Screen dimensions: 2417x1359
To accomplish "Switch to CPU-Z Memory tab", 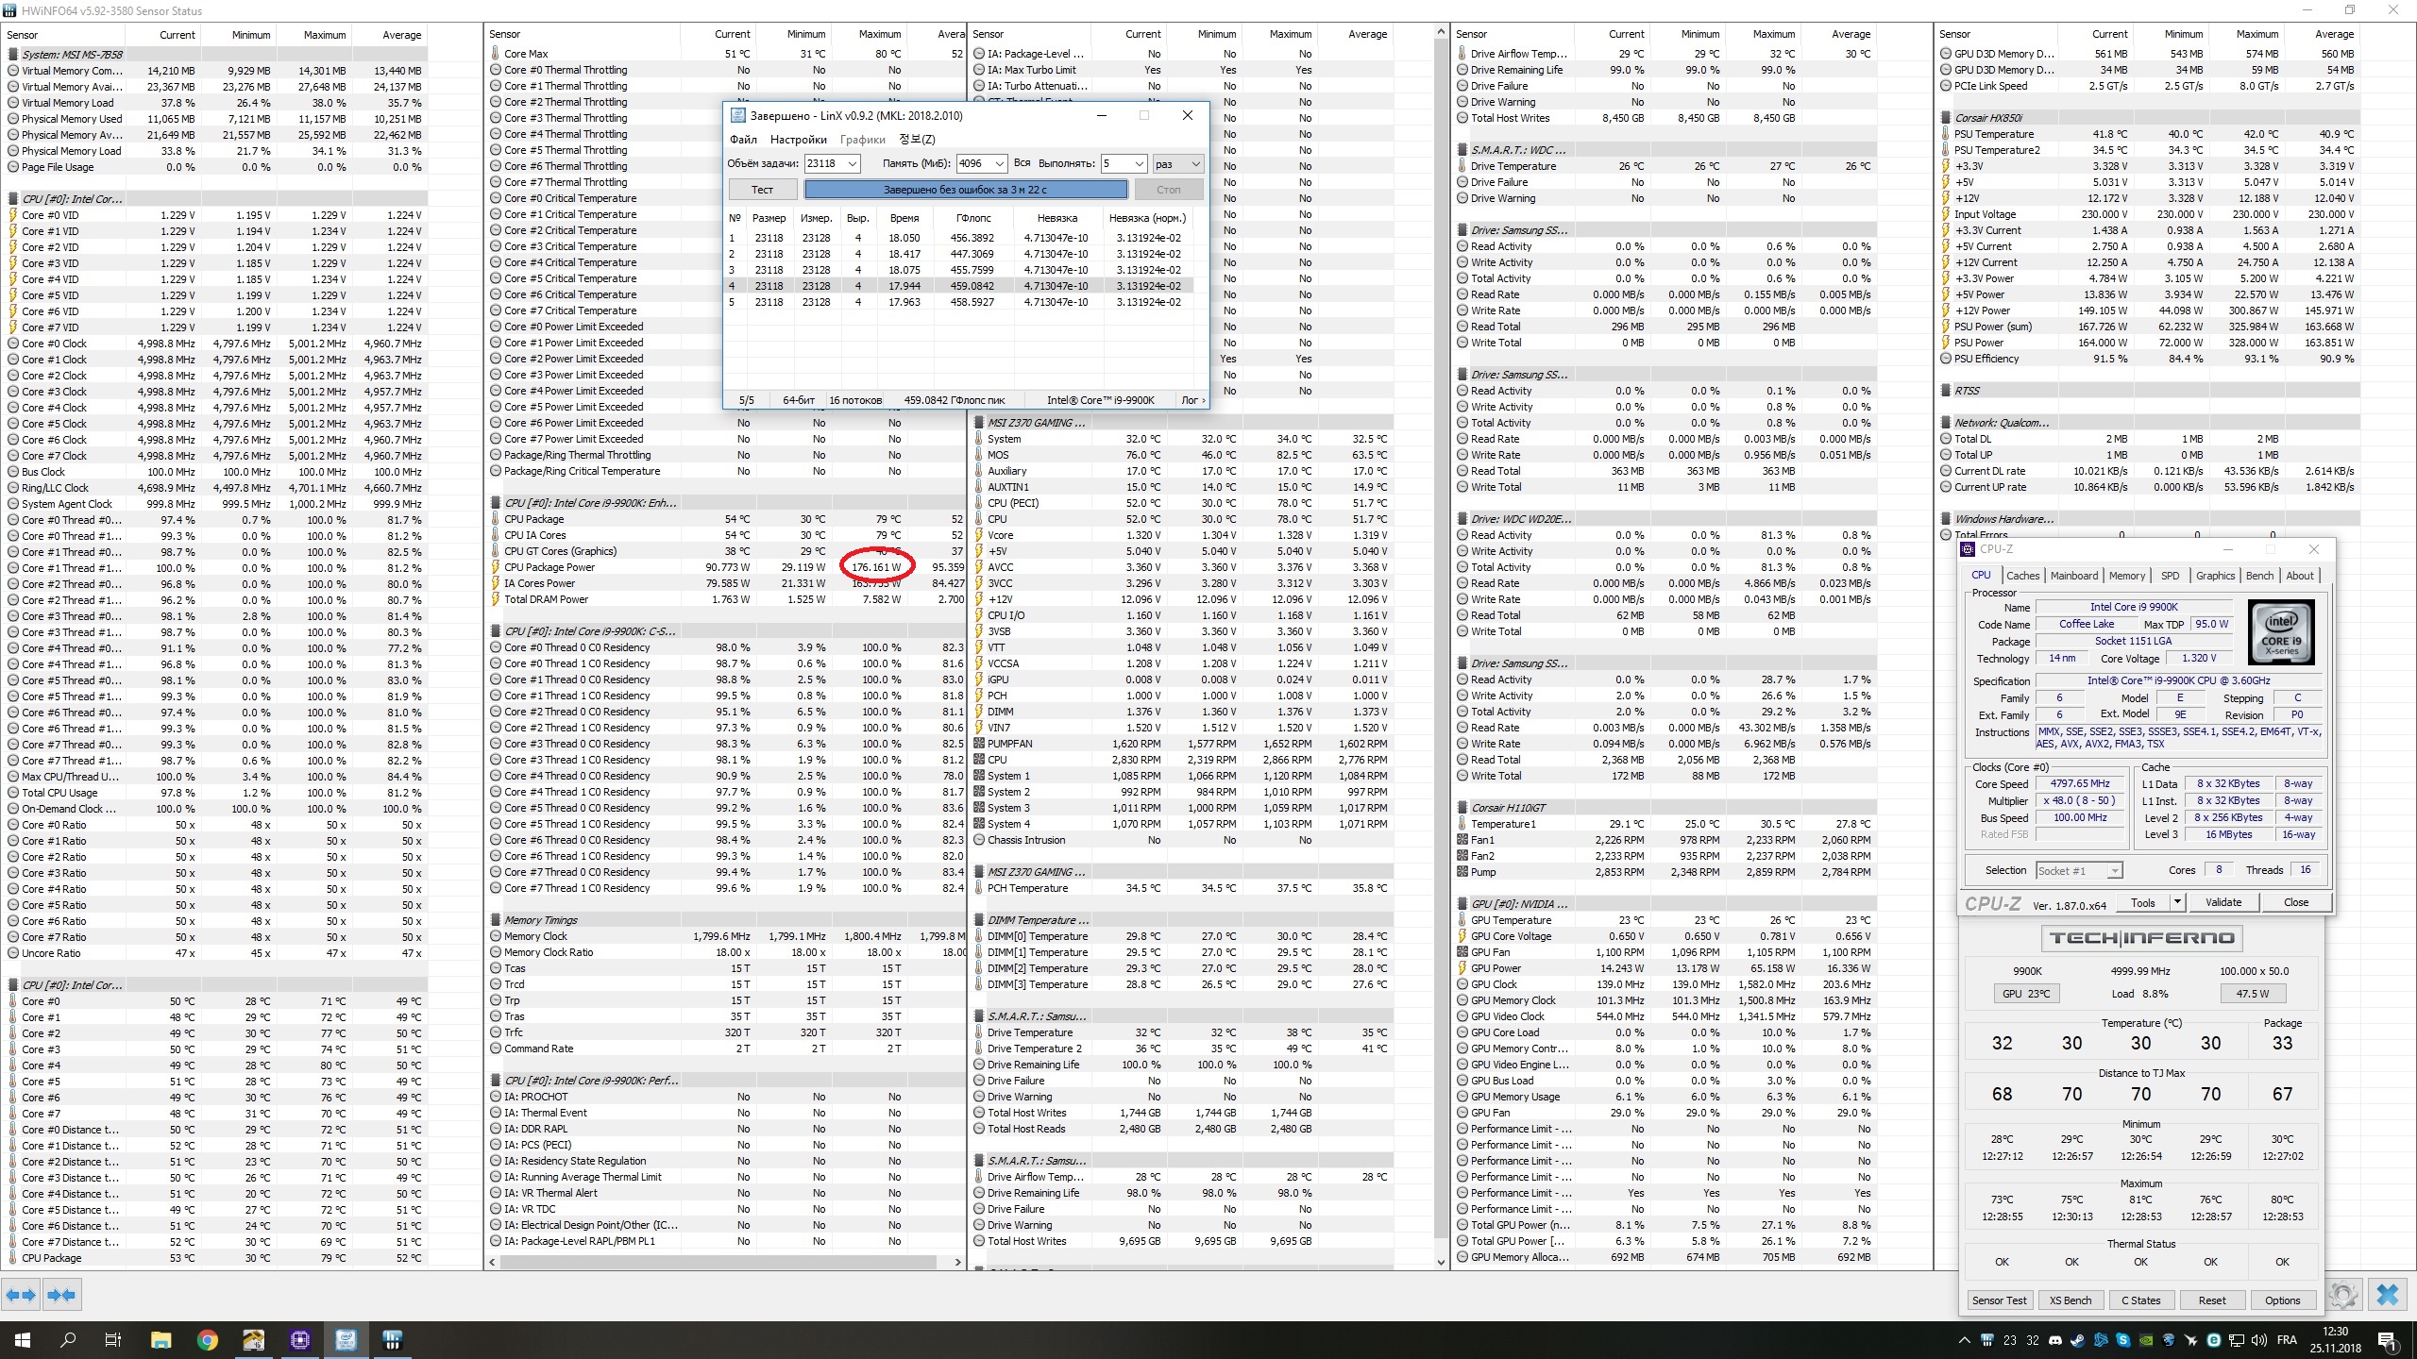I will [2126, 576].
